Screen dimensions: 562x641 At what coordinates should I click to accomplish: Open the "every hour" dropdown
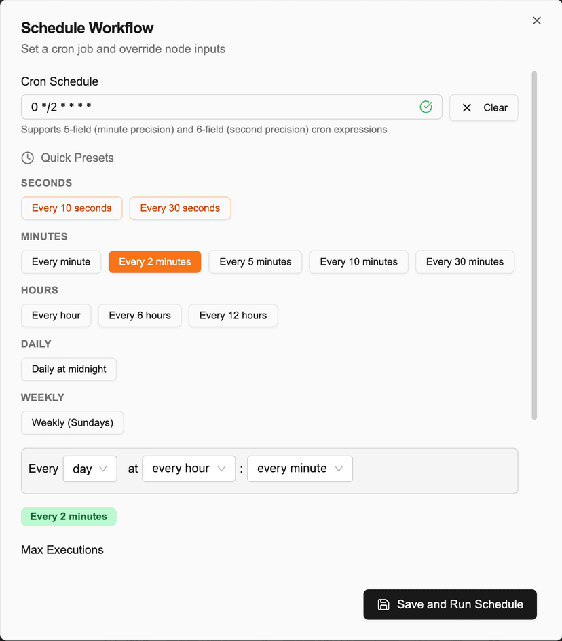pos(189,469)
